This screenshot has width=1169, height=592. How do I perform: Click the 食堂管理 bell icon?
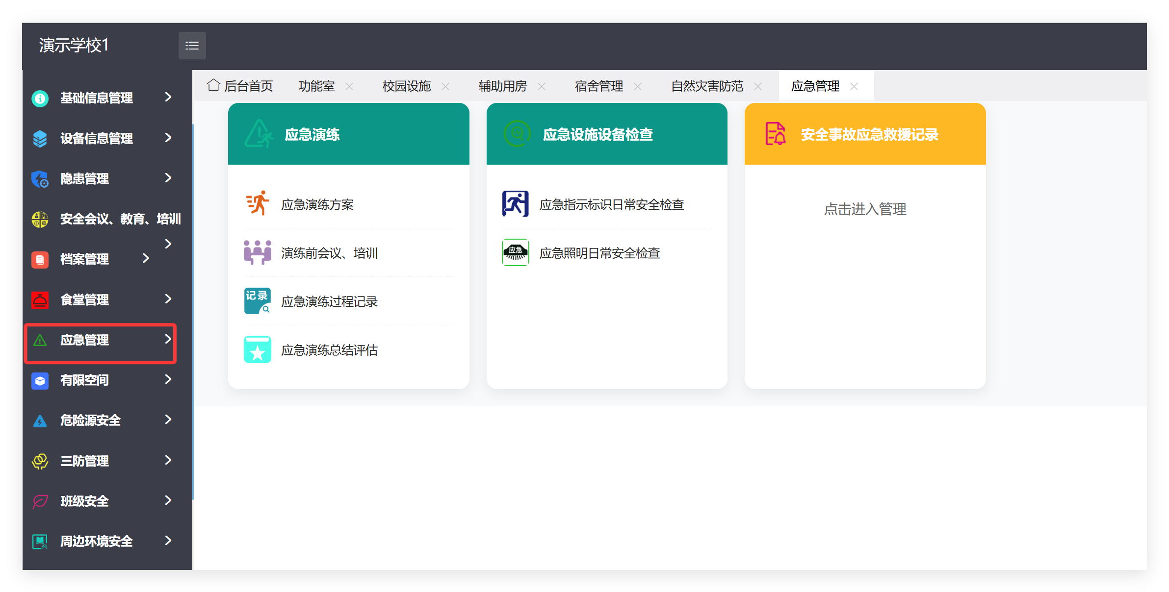pyautogui.click(x=40, y=299)
